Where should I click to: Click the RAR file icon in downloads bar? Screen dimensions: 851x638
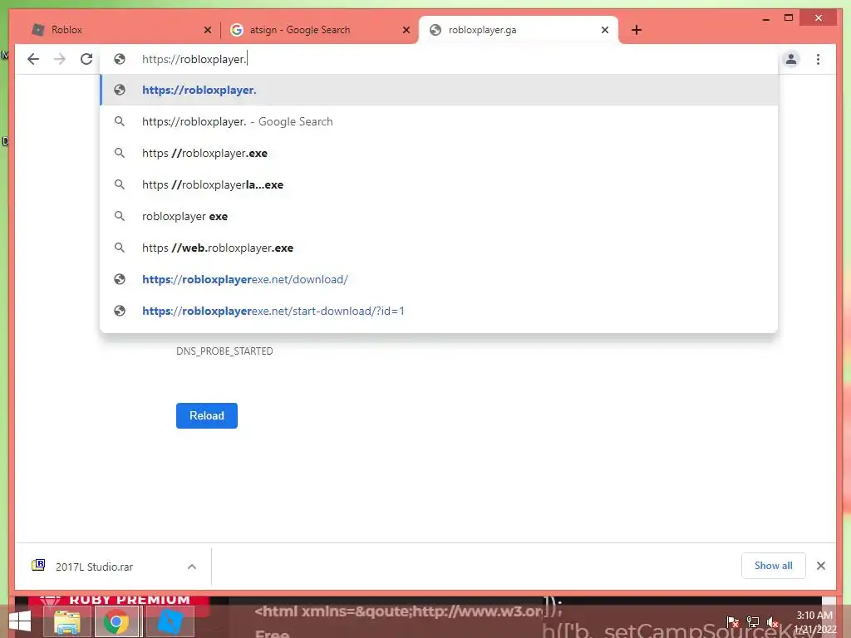point(38,565)
